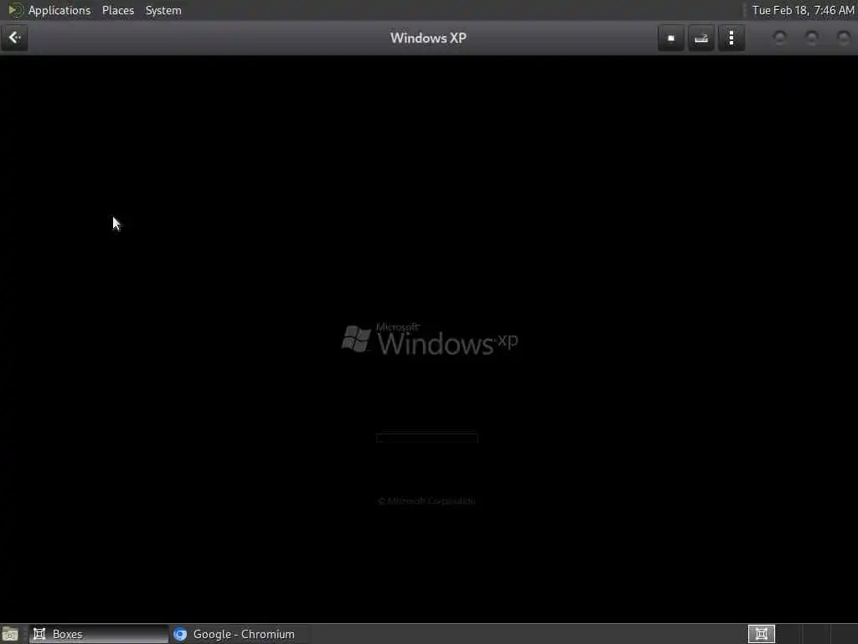Click the Windows XP header title
Screen dimensions: 858x644
428,38
